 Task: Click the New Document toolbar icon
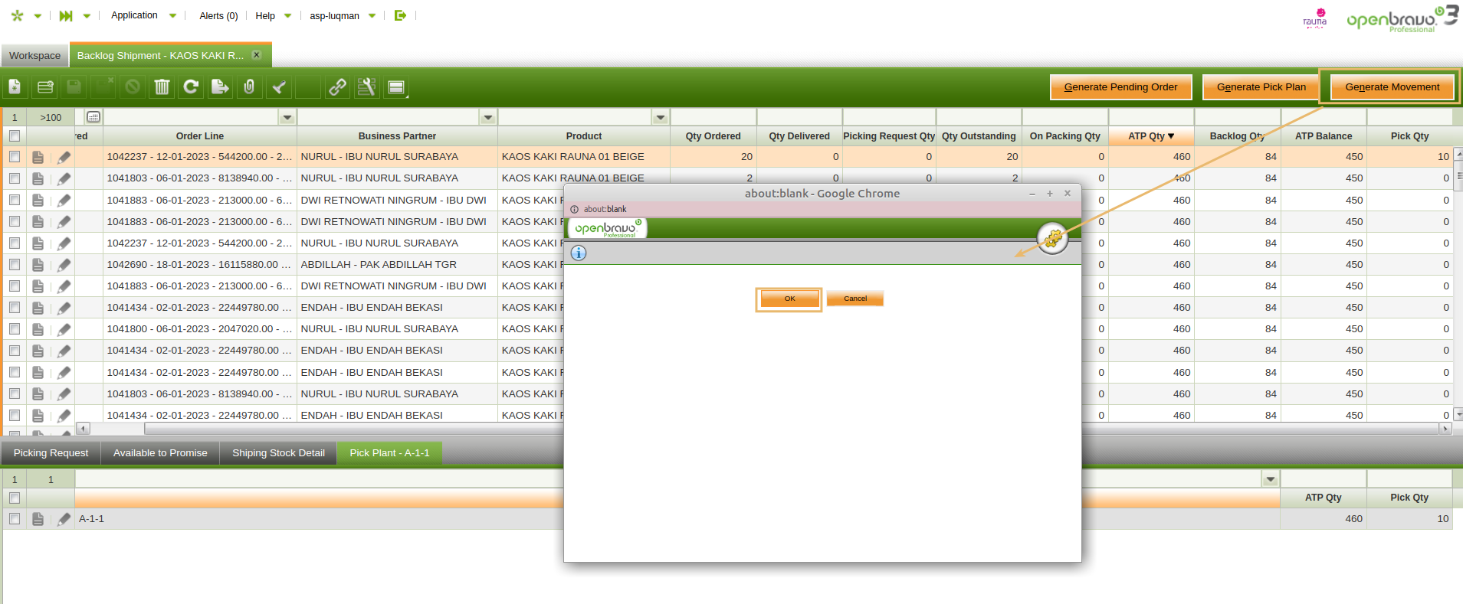point(15,87)
